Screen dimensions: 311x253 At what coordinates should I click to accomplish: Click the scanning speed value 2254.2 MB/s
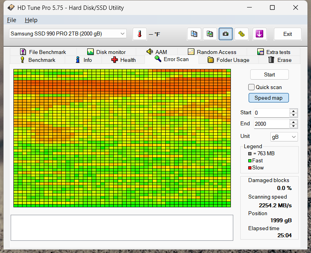pyautogui.click(x=275, y=205)
